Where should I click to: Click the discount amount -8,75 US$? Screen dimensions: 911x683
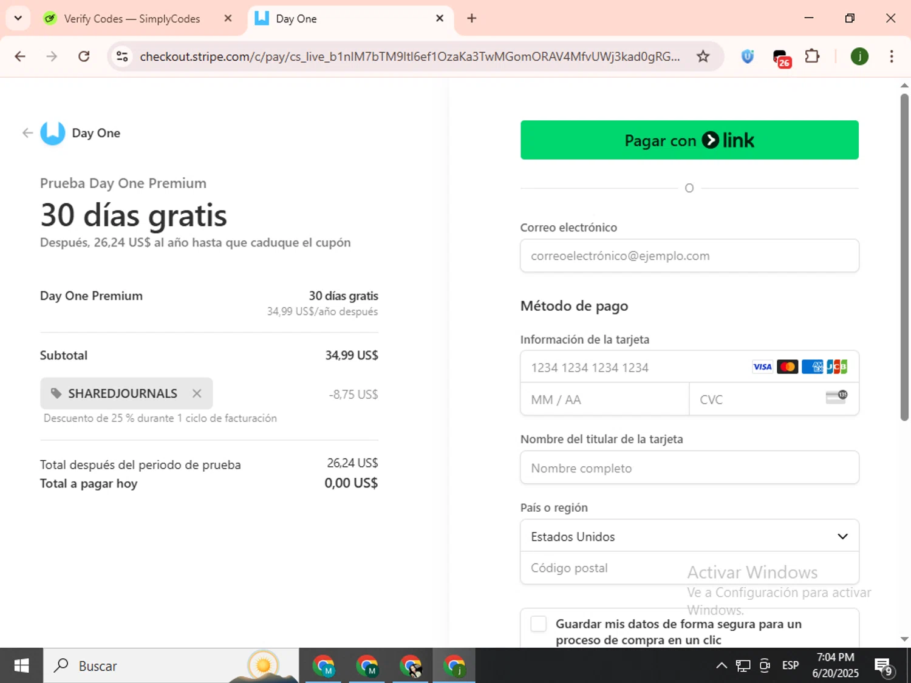pyautogui.click(x=353, y=394)
